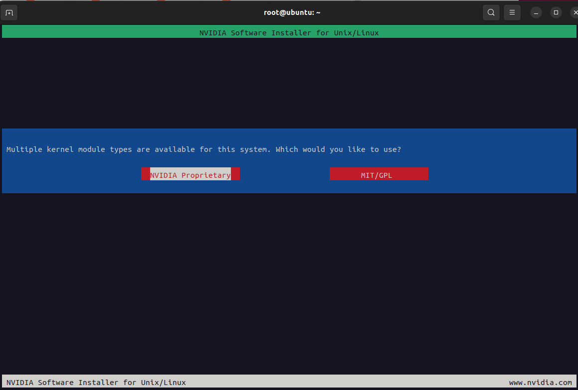Viewport: 578px width, 390px height.
Task: Maximize the terminal window
Action: click(x=556, y=13)
